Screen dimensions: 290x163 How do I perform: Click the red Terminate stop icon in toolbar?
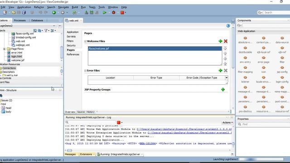pos(122,13)
